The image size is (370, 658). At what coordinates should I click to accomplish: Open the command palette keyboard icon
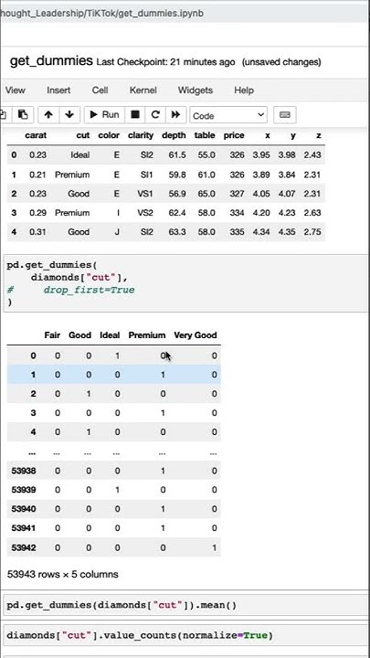coord(285,114)
